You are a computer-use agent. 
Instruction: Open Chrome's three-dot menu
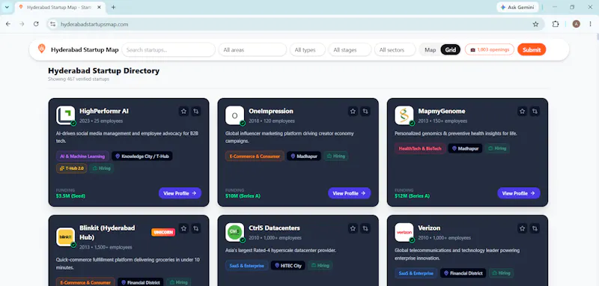(x=590, y=24)
